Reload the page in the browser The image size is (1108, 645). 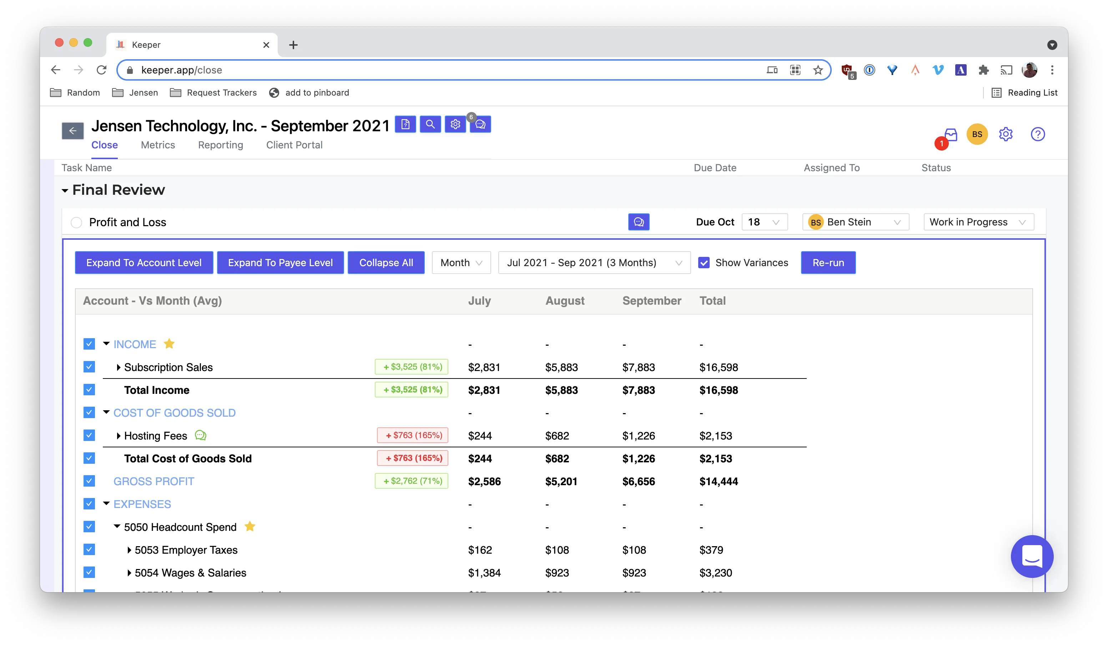pyautogui.click(x=102, y=70)
